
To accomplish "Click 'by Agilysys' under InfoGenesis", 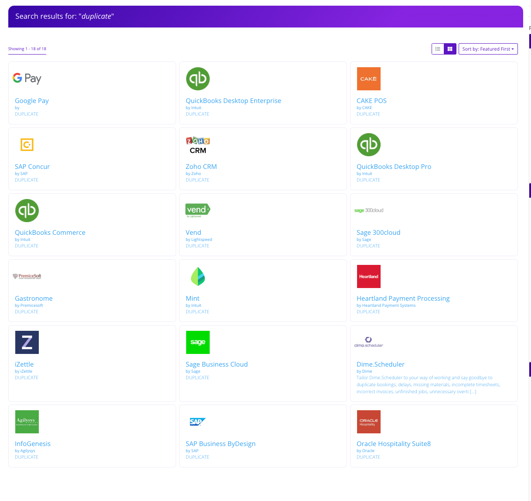I will [25, 451].
